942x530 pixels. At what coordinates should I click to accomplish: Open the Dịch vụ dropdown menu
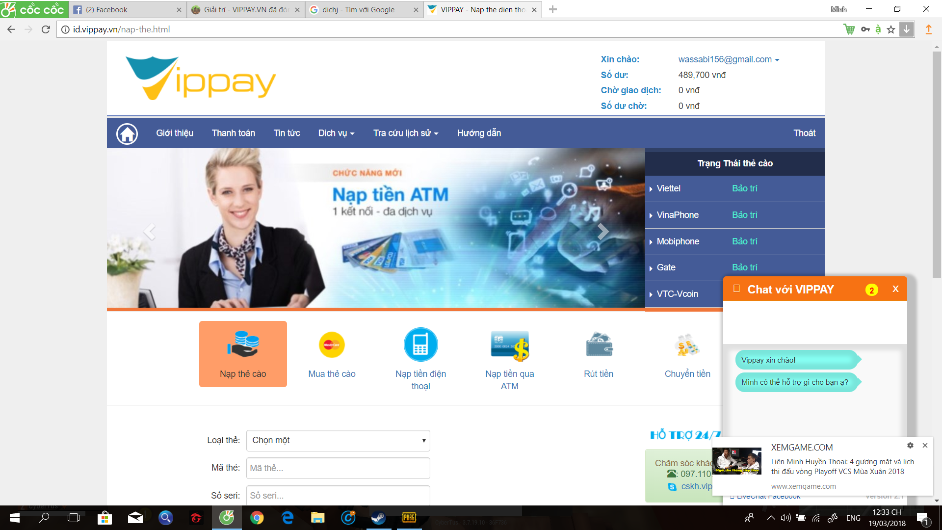pos(336,133)
